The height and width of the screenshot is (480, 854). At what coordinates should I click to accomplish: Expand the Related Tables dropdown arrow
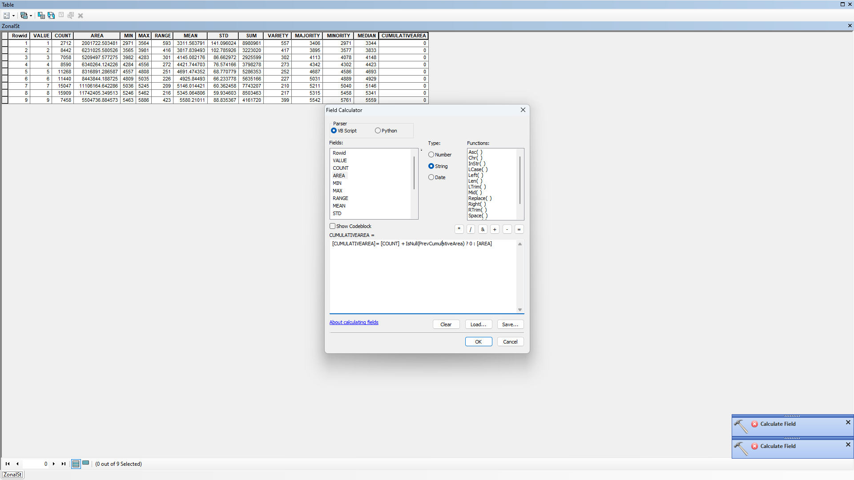pos(31,16)
